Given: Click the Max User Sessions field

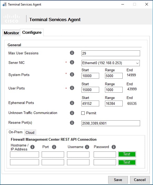Looking at the screenshot, I should tap(111, 53).
